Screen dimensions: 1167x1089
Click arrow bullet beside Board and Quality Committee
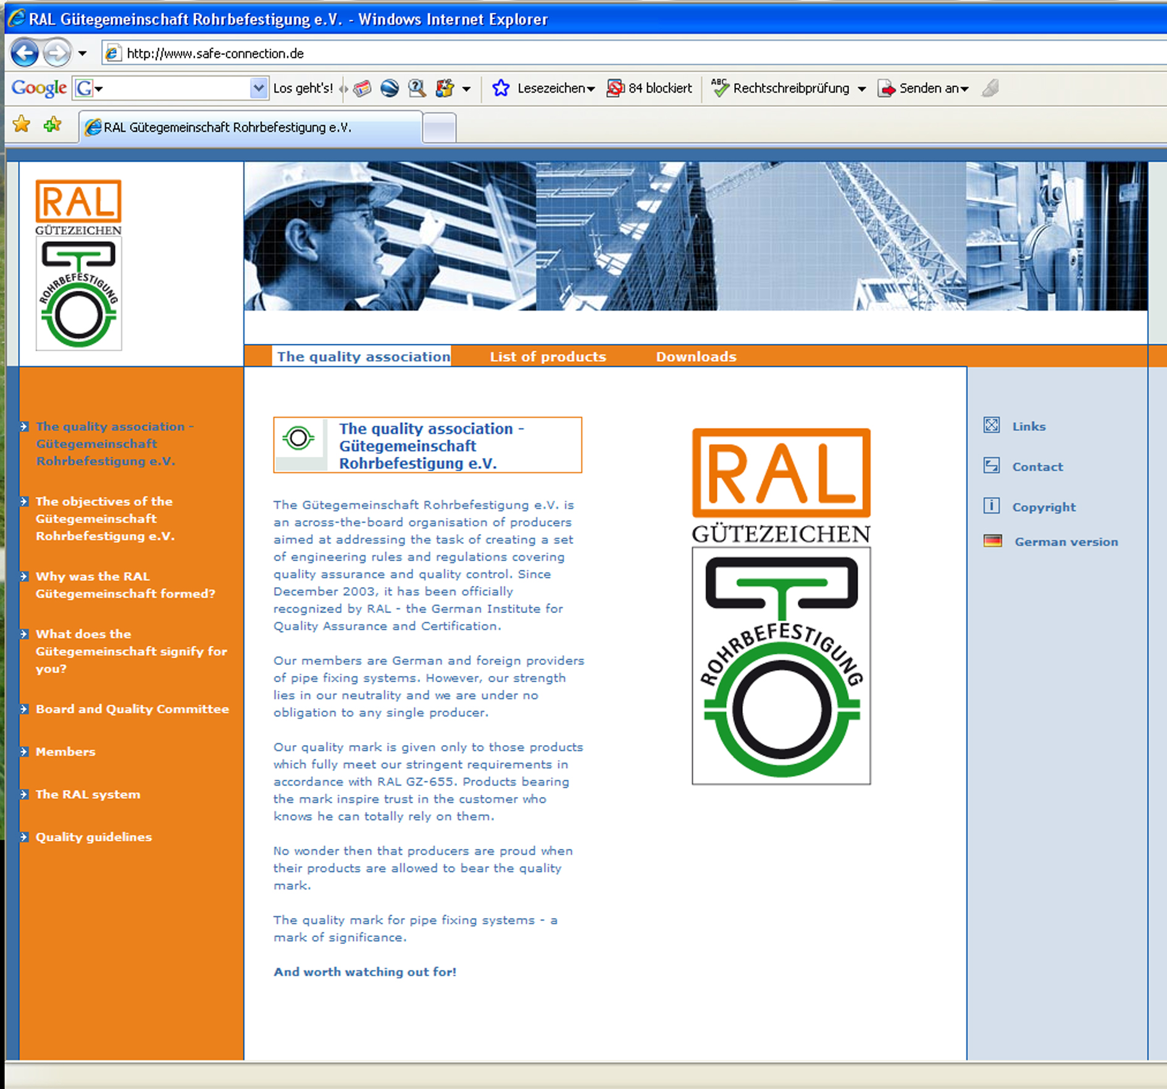(25, 709)
